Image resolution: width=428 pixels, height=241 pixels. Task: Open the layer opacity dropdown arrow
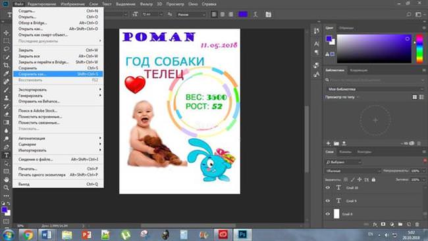pyautogui.click(x=424, y=171)
